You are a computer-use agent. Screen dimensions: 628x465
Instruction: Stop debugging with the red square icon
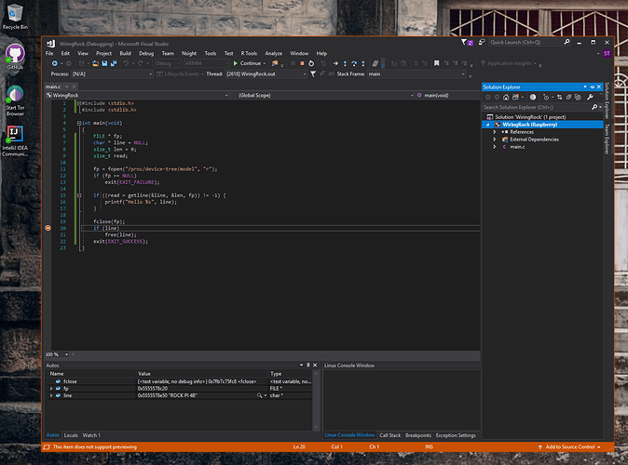[302, 63]
